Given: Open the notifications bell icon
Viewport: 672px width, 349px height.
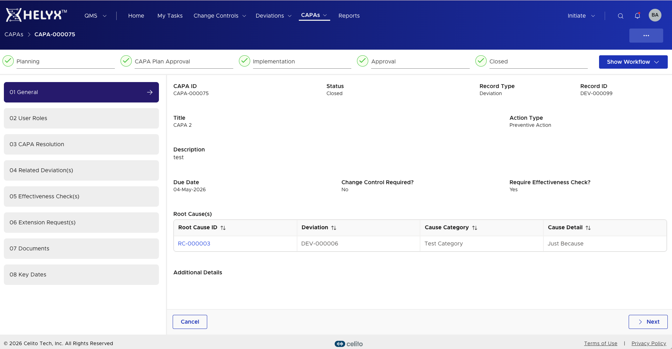Looking at the screenshot, I should [637, 16].
